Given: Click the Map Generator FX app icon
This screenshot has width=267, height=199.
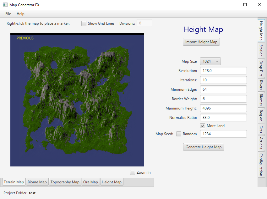Looking at the screenshot, I should pos(5,5).
